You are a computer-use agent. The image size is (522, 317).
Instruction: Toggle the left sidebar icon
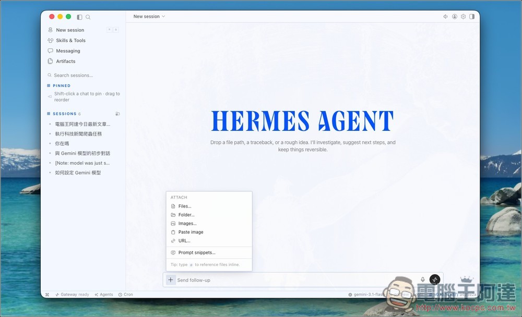(x=79, y=17)
